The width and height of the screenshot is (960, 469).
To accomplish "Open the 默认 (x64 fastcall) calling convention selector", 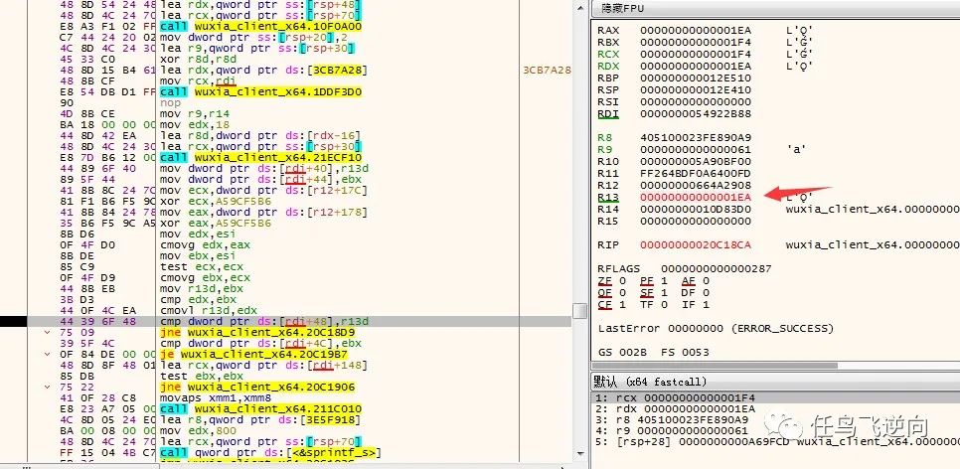I will [650, 382].
